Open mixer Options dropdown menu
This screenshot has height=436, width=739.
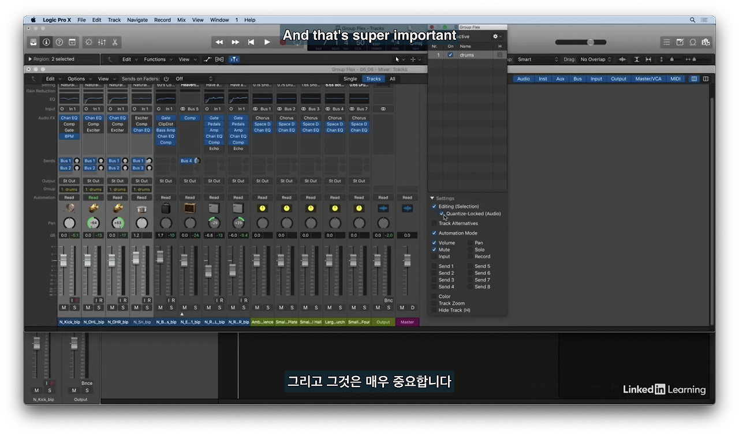click(x=79, y=79)
